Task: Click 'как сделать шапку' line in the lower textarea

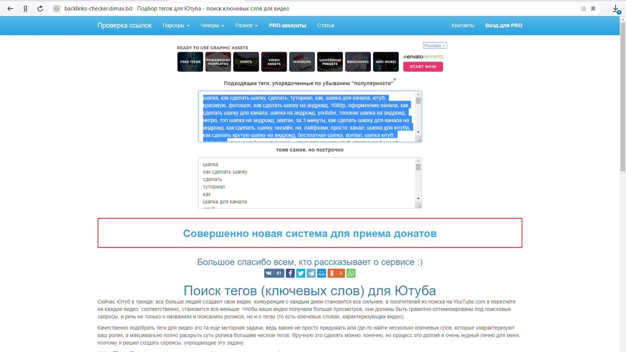Action: click(225, 172)
